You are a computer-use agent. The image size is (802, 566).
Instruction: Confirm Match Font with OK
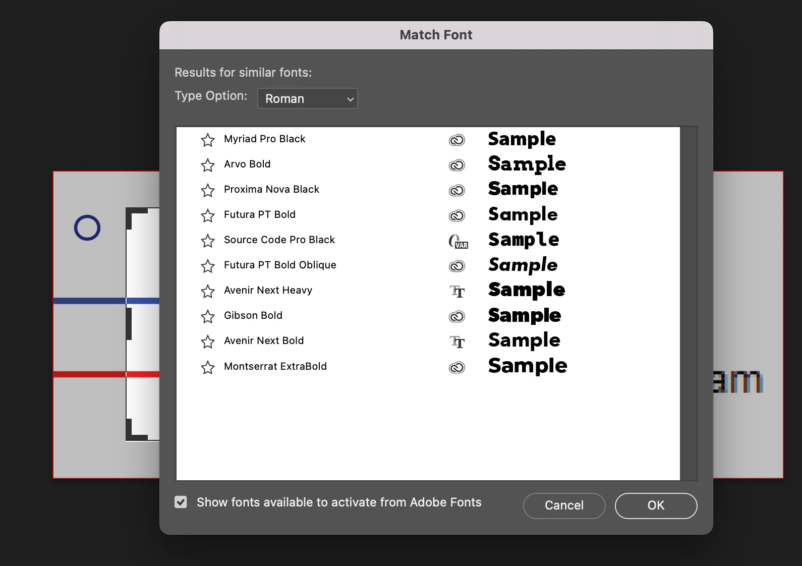(x=656, y=505)
